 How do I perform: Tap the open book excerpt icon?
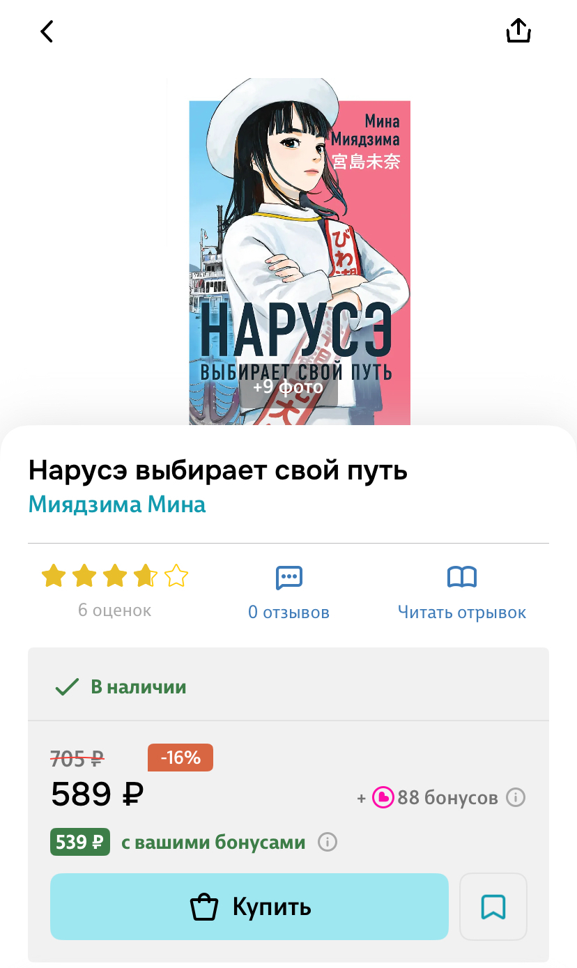pyautogui.click(x=462, y=577)
